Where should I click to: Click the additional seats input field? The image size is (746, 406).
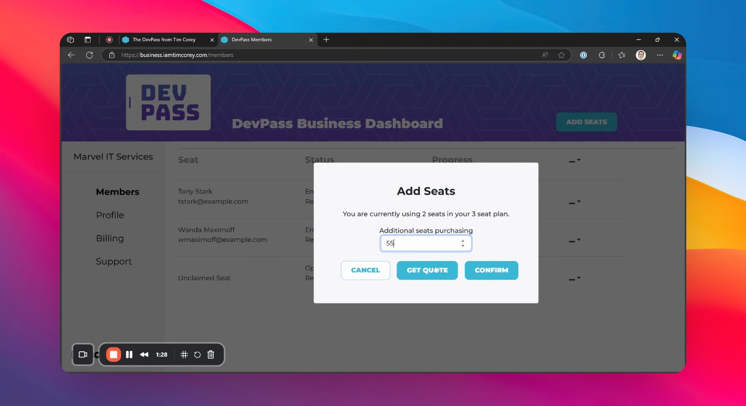(426, 244)
